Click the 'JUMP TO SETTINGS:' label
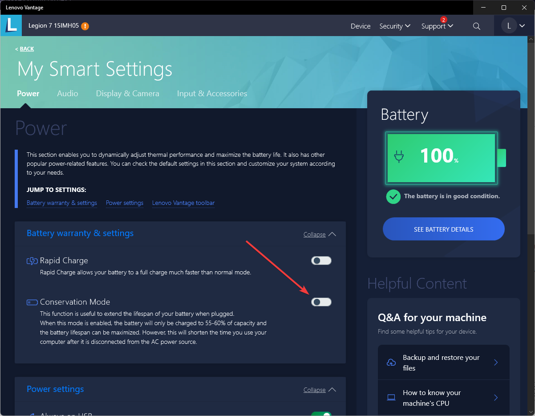 [x=56, y=190]
